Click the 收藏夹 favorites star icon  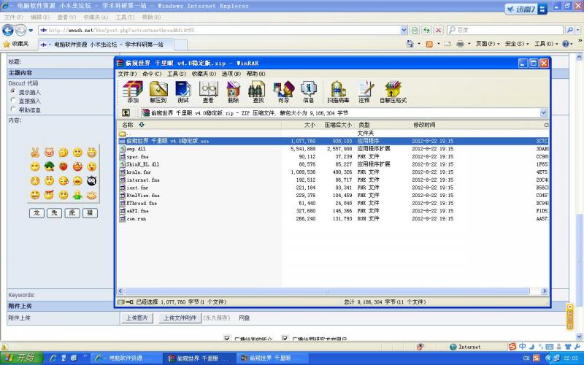tap(7, 44)
